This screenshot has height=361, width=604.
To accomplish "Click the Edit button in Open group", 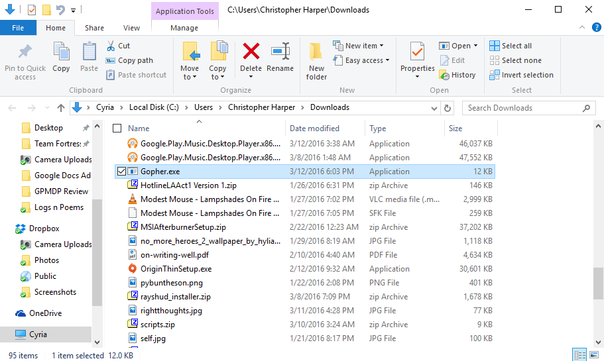I will [x=453, y=60].
